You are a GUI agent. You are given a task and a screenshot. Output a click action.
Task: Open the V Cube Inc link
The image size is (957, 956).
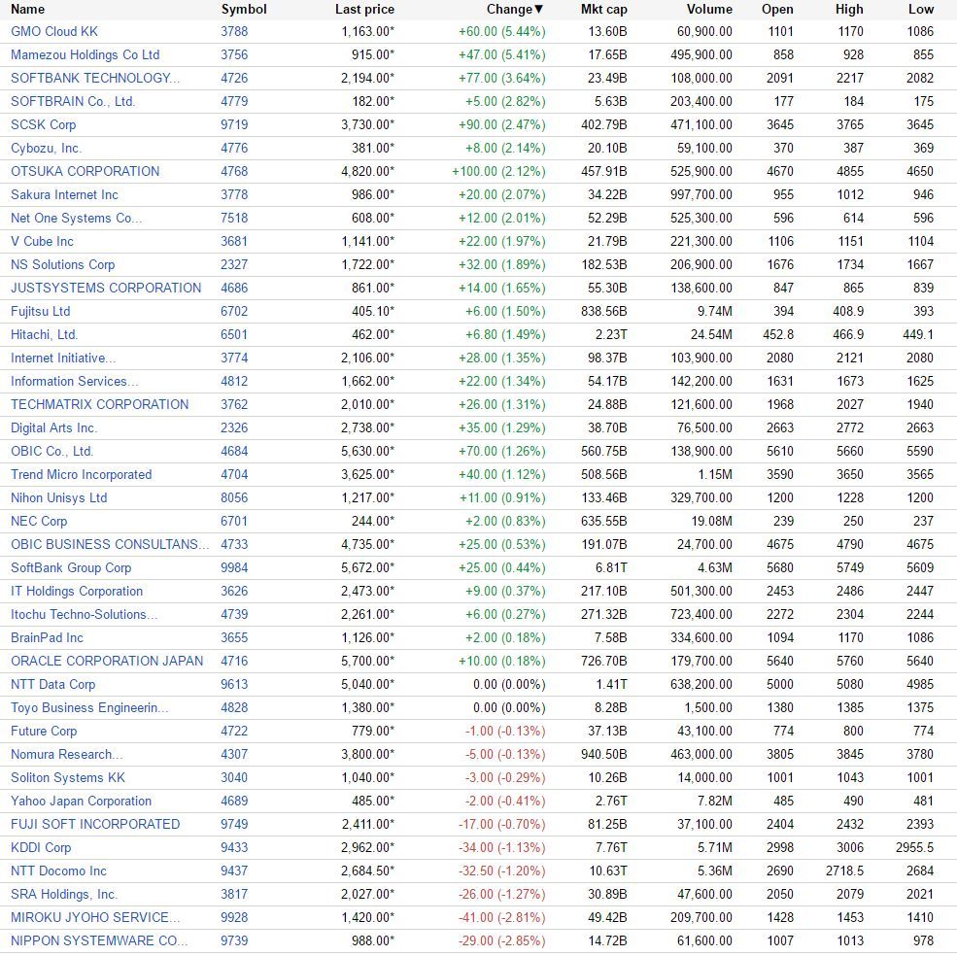(42, 241)
